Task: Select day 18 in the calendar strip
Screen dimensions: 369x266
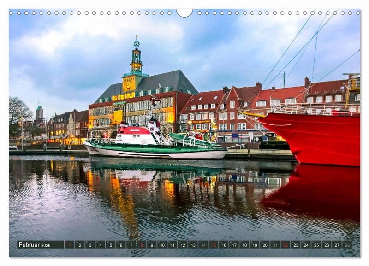Action: tap(244, 245)
